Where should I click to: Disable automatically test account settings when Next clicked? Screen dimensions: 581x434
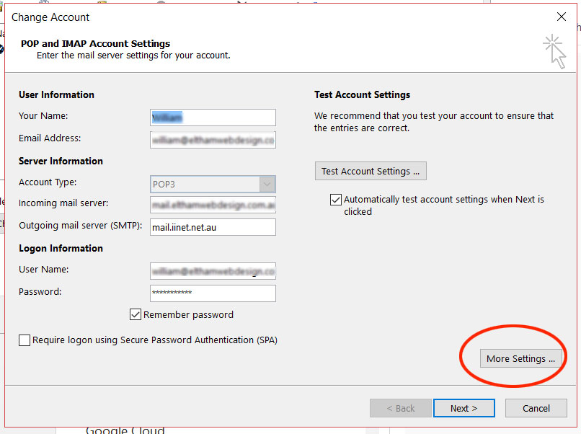(335, 200)
